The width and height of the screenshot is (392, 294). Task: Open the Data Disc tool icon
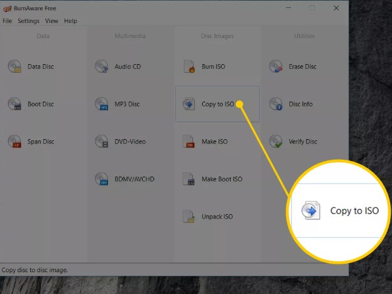tap(15, 67)
